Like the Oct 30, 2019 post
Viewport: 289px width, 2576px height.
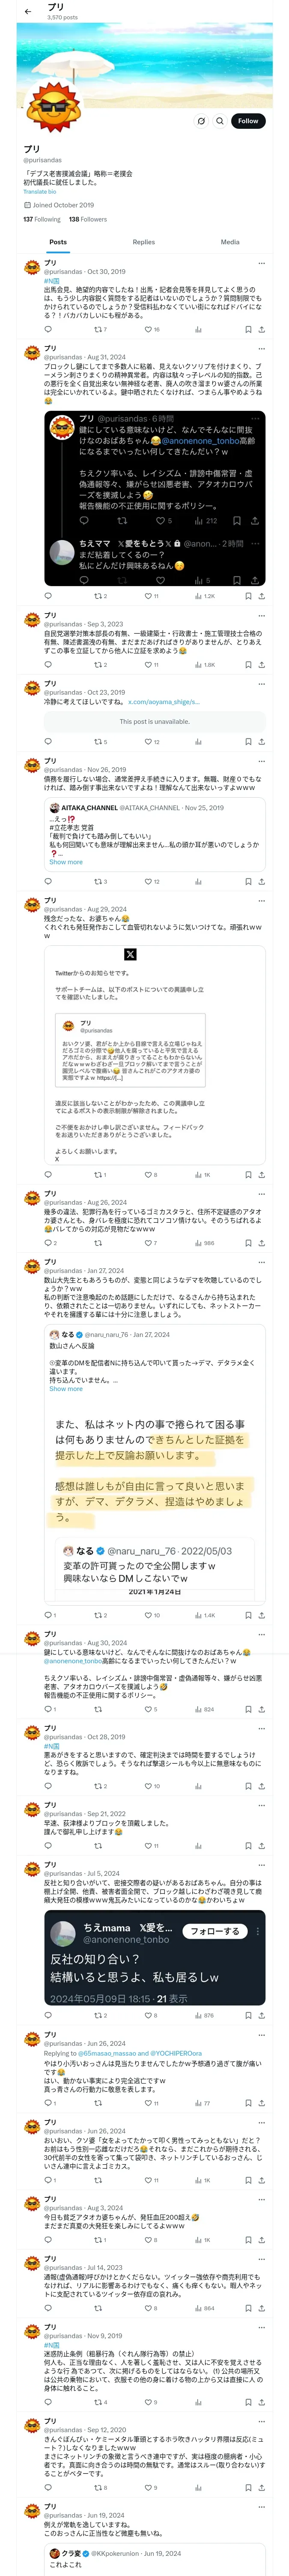coord(149,329)
